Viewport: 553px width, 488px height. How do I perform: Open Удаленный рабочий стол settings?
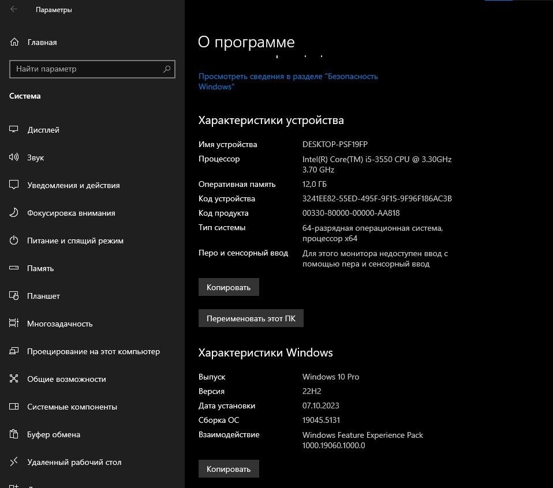[x=92, y=462]
